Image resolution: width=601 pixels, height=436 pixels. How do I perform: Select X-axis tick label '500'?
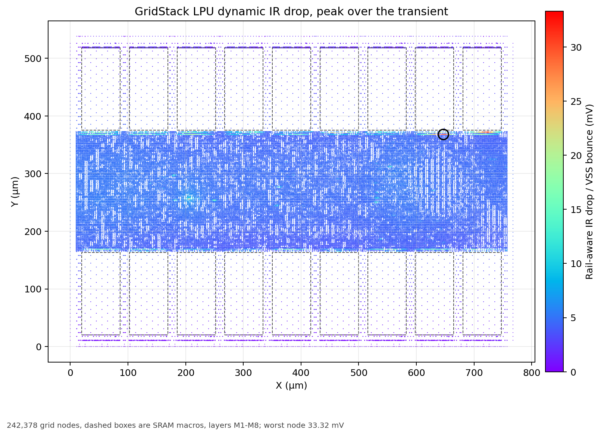tap(359, 373)
